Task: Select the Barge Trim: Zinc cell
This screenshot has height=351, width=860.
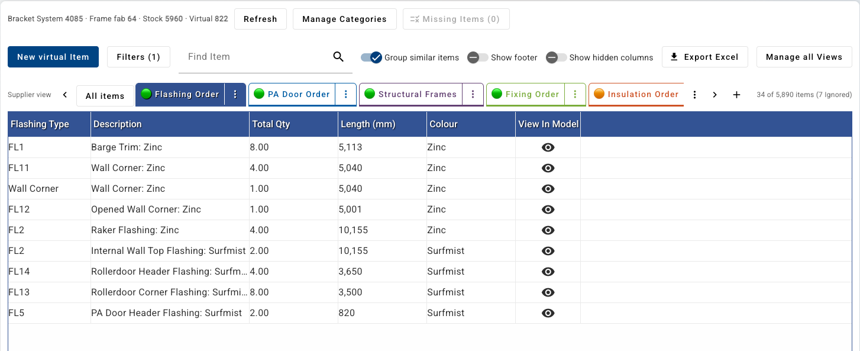Action: click(x=170, y=147)
